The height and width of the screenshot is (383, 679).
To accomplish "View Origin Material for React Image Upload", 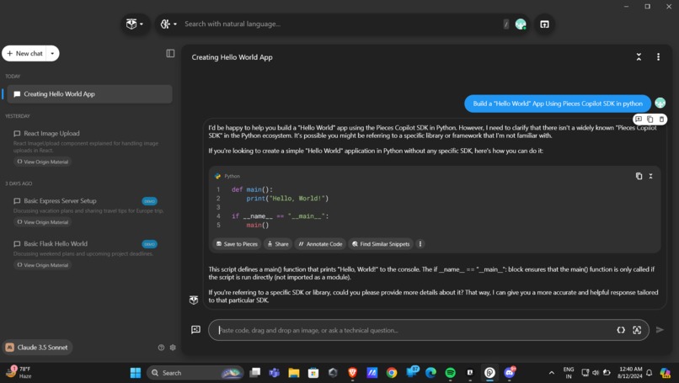I will pos(42,162).
